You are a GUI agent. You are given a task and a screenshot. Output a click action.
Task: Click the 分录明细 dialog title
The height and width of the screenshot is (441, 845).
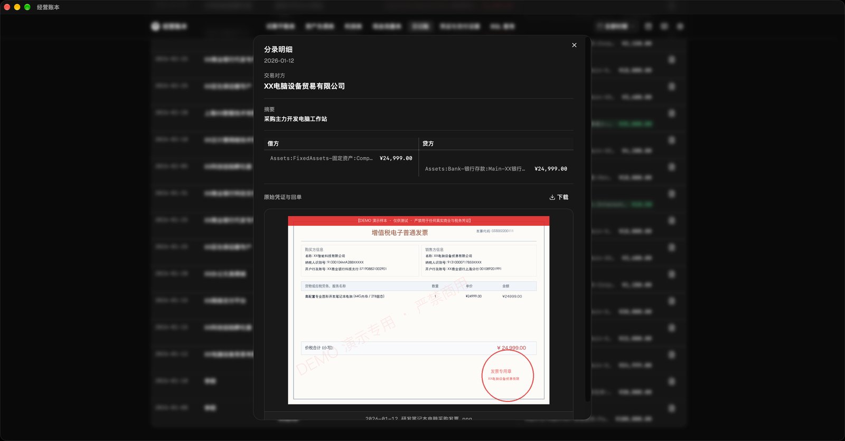pos(278,50)
